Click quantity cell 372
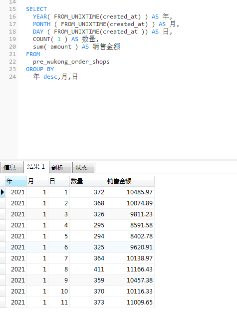Viewport: 237px width, 316px height. coord(88,192)
